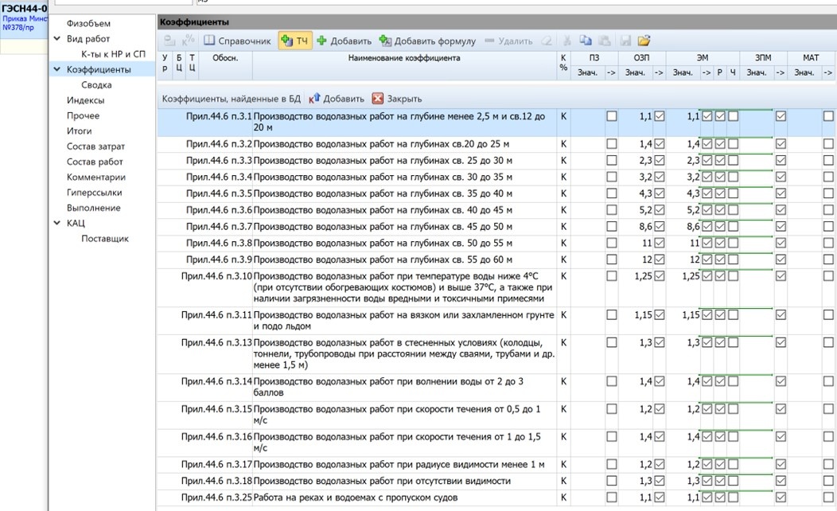
Task: Open Выполнение in the sidebar
Action: point(93,209)
